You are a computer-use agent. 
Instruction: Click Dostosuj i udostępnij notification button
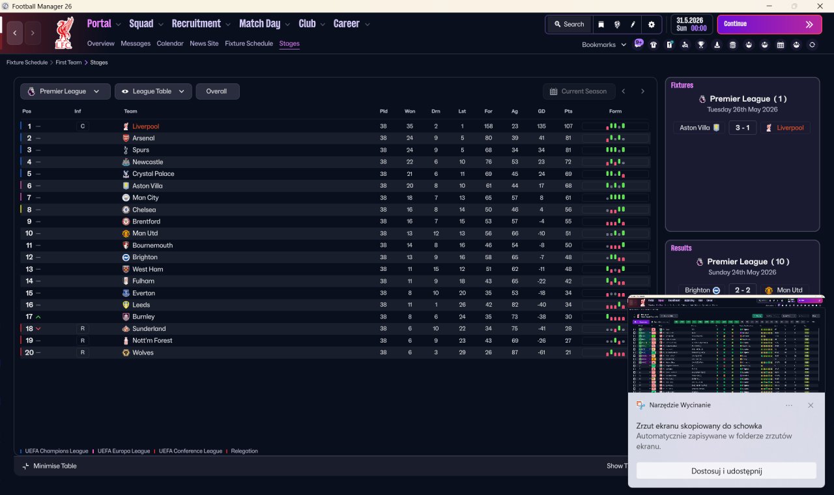pyautogui.click(x=726, y=471)
